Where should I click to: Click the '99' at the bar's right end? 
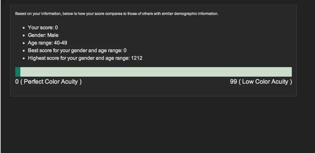(233, 82)
